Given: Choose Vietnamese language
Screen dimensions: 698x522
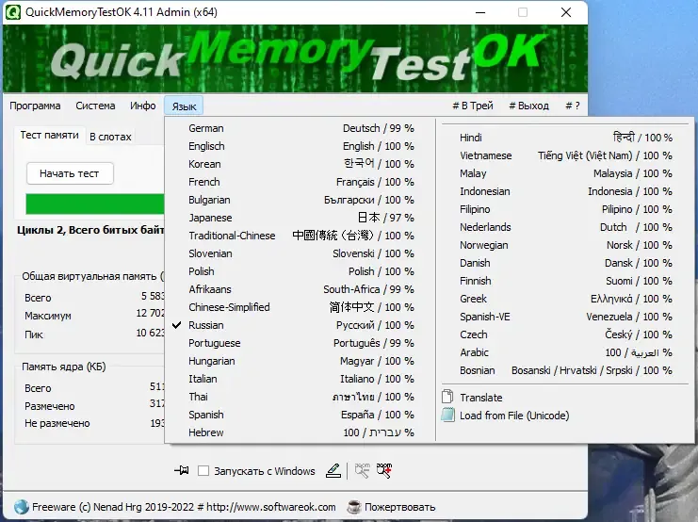Looking at the screenshot, I should (565, 155).
